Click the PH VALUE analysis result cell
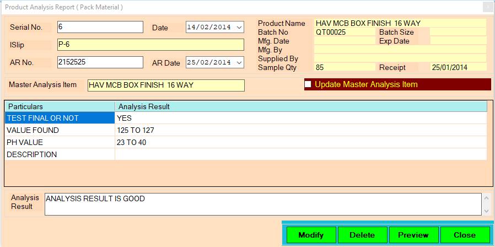Viewport: 495px width, 247px height. point(300,142)
